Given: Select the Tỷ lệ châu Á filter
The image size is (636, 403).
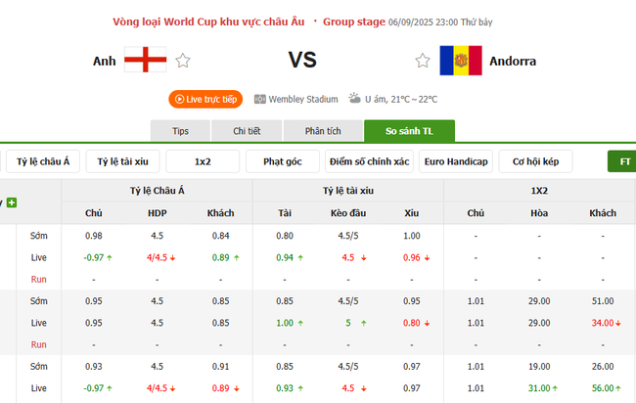Looking at the screenshot, I should (x=45, y=161).
